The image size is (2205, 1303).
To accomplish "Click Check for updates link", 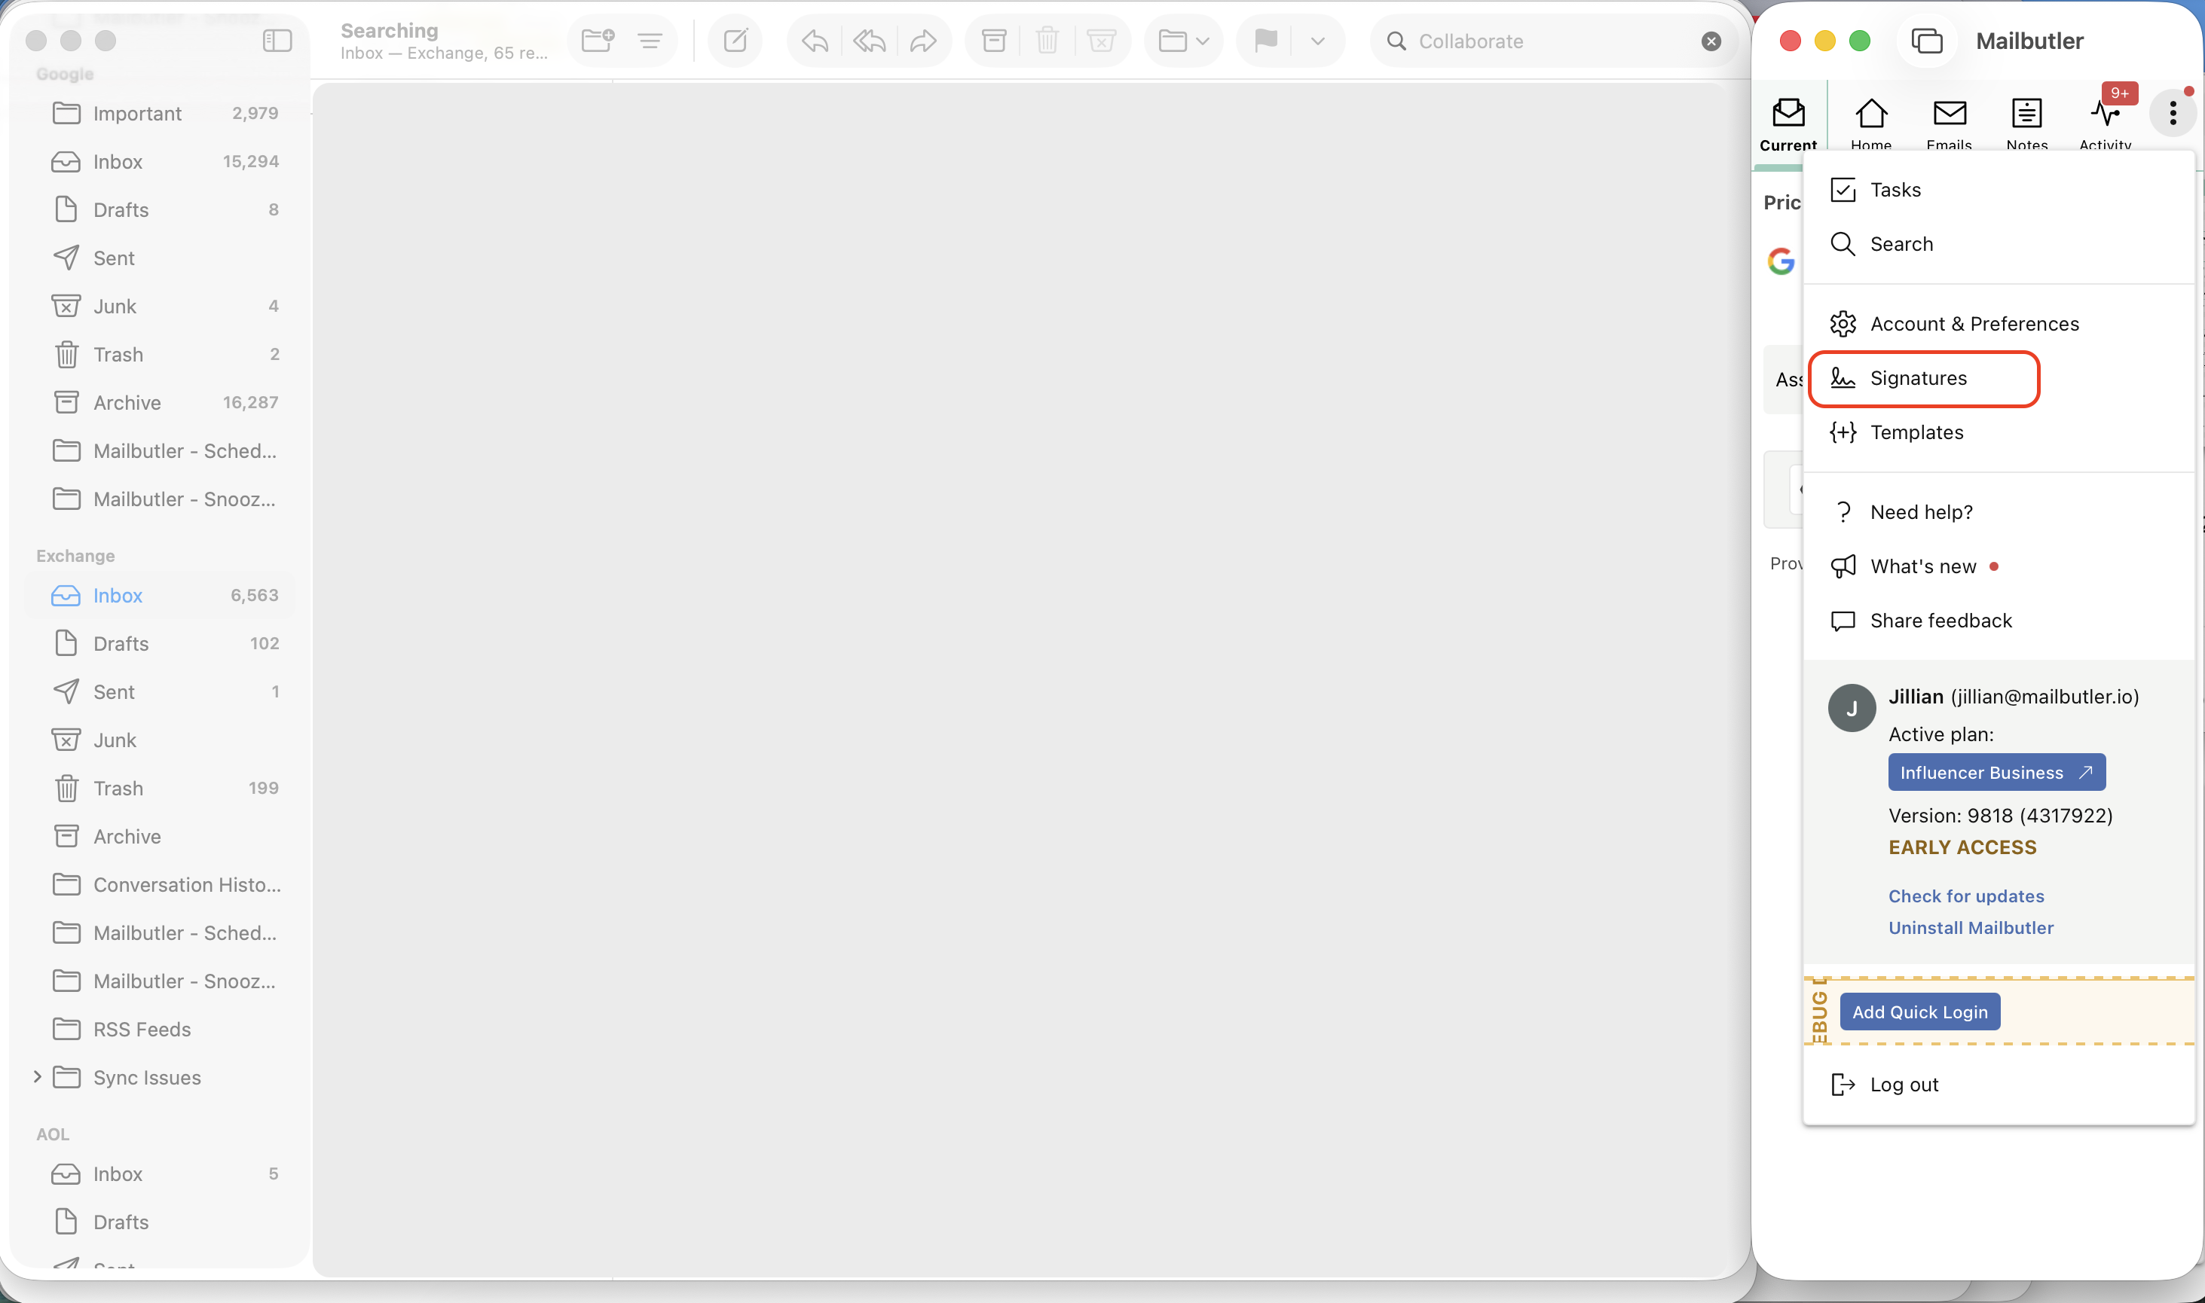I will click(1966, 896).
